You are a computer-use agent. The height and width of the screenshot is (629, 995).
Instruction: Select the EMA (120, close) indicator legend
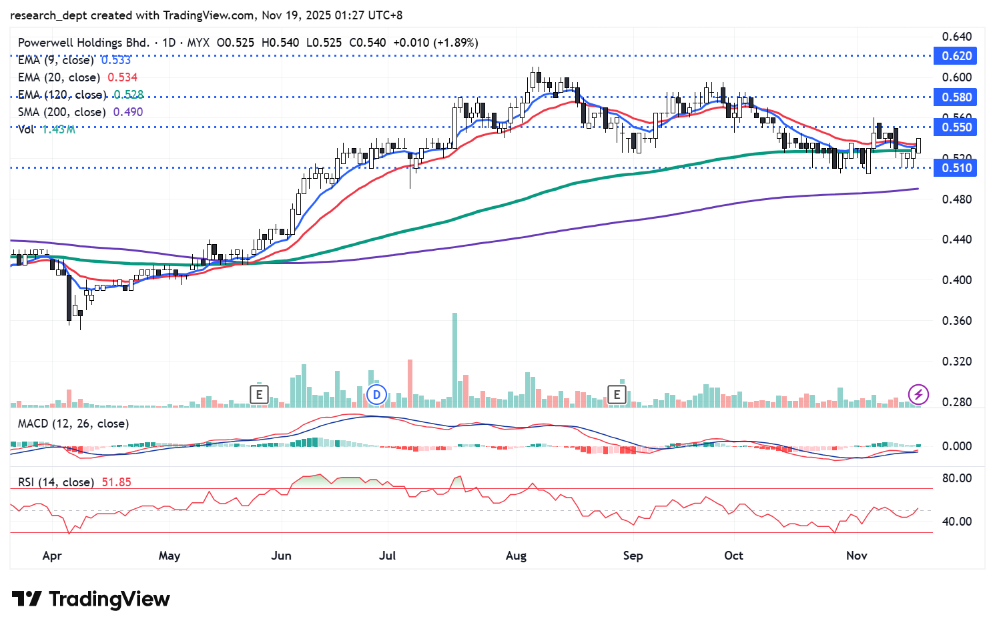61,95
